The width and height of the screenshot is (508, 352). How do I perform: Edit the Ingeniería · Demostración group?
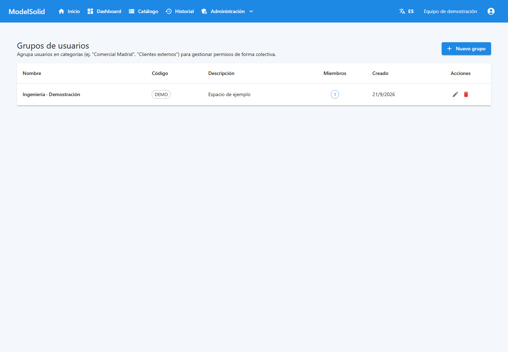pos(455,94)
